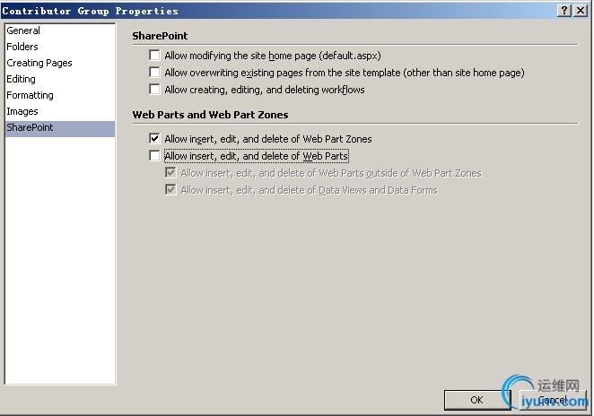Check Allow overwriting existing pages from template

pyautogui.click(x=154, y=73)
